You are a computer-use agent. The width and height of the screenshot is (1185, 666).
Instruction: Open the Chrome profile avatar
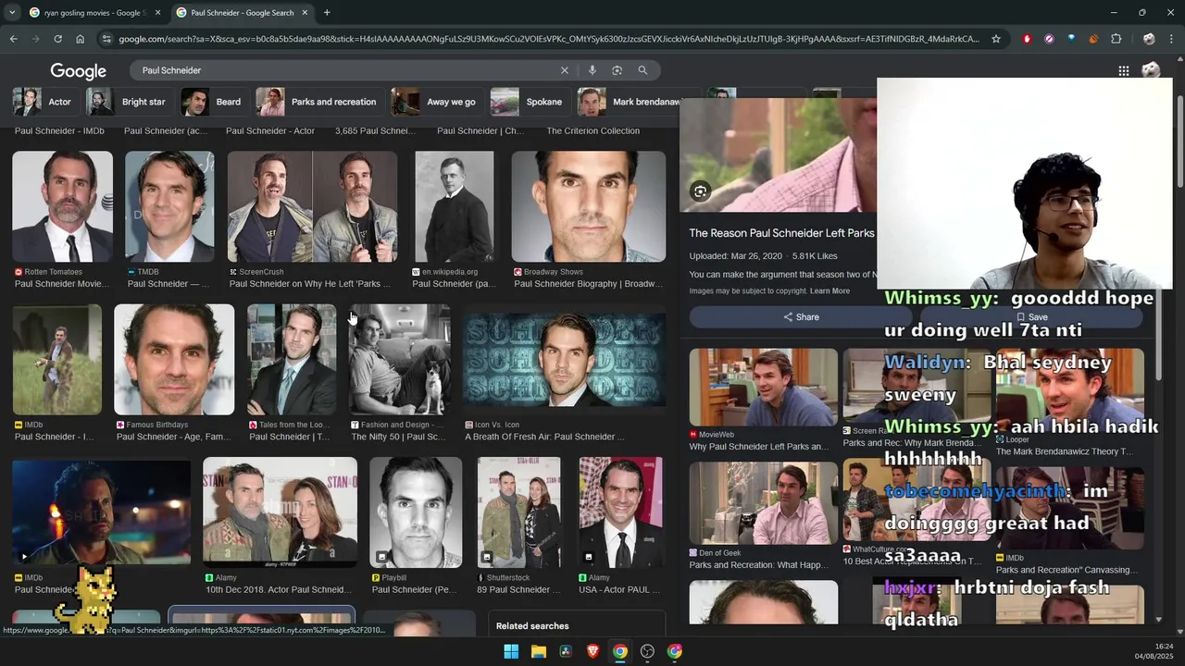[x=1149, y=39]
